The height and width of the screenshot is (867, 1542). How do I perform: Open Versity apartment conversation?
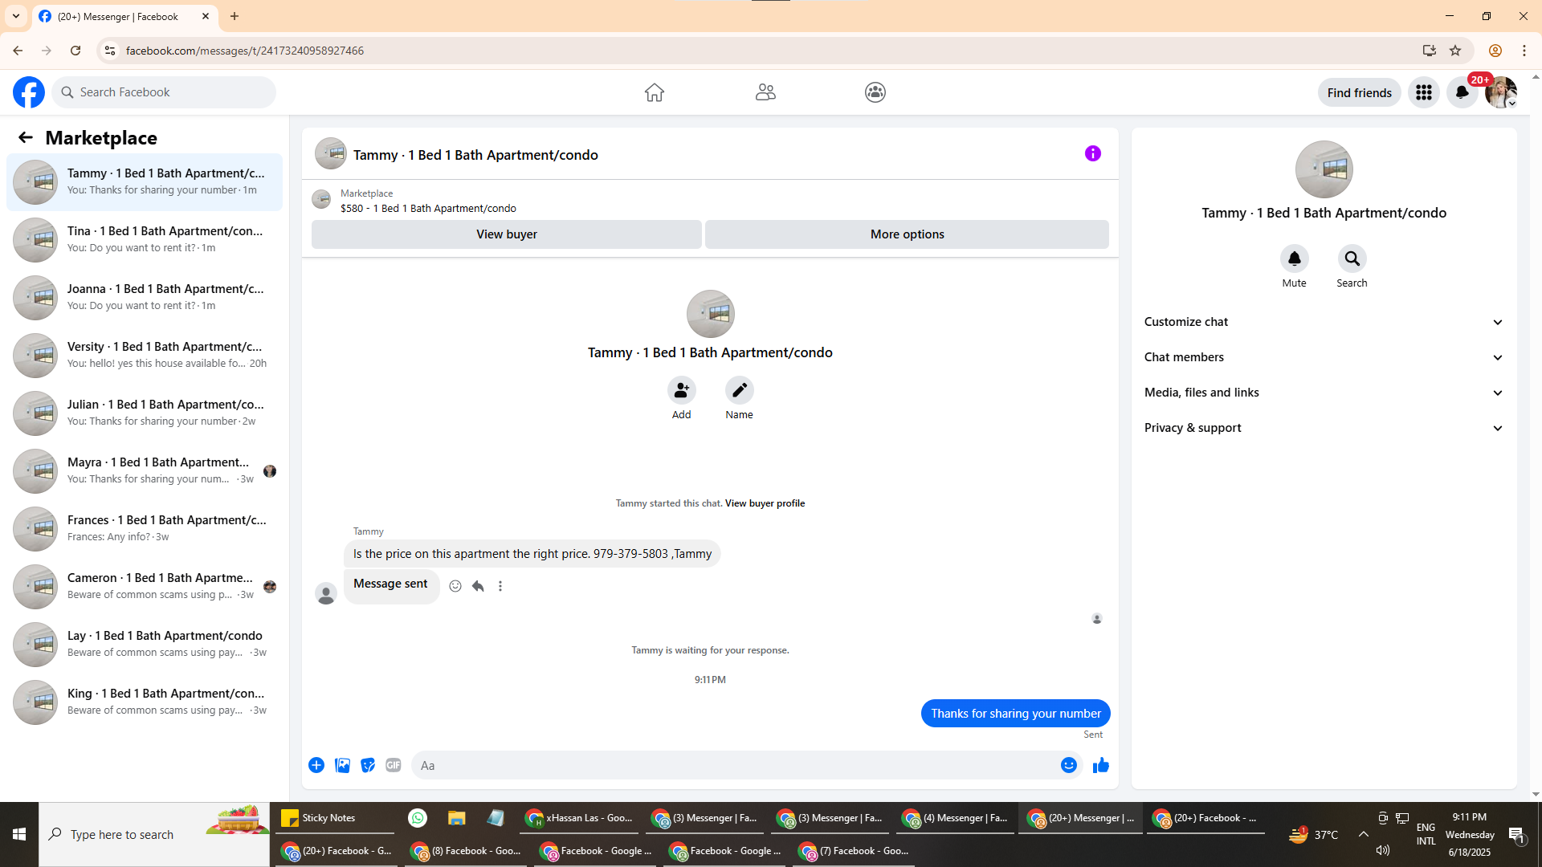pyautogui.click(x=145, y=355)
